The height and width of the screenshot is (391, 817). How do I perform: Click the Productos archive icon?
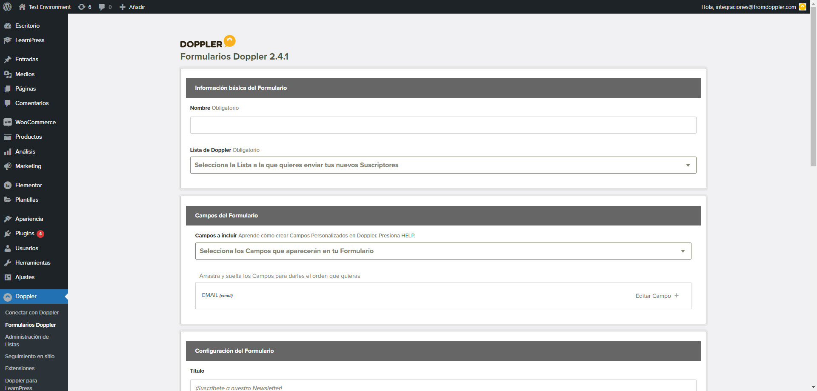(x=8, y=137)
